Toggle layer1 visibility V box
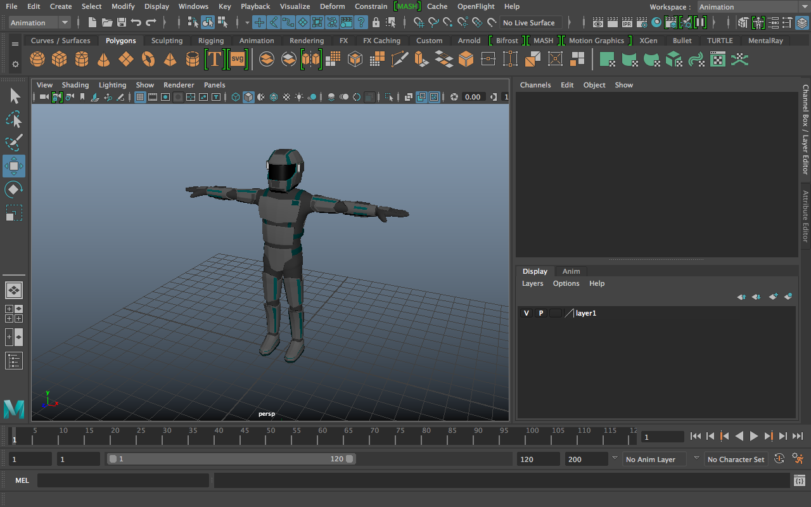The height and width of the screenshot is (507, 811). point(527,313)
